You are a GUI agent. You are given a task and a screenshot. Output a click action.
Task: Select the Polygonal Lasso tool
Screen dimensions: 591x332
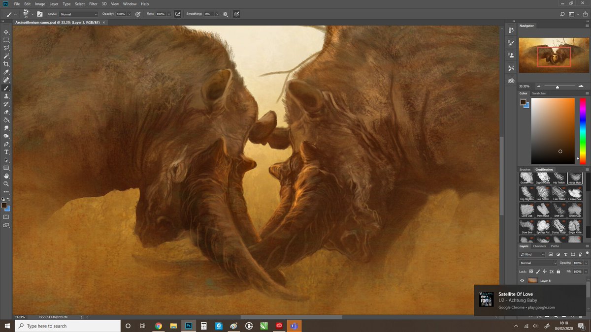6,48
